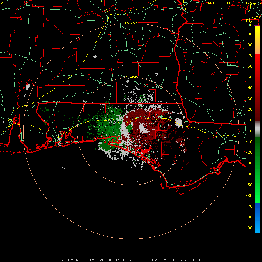The image size is (262, 262).
Task: Click the "NEXR" label above the color scale
Action: [x=256, y=17]
